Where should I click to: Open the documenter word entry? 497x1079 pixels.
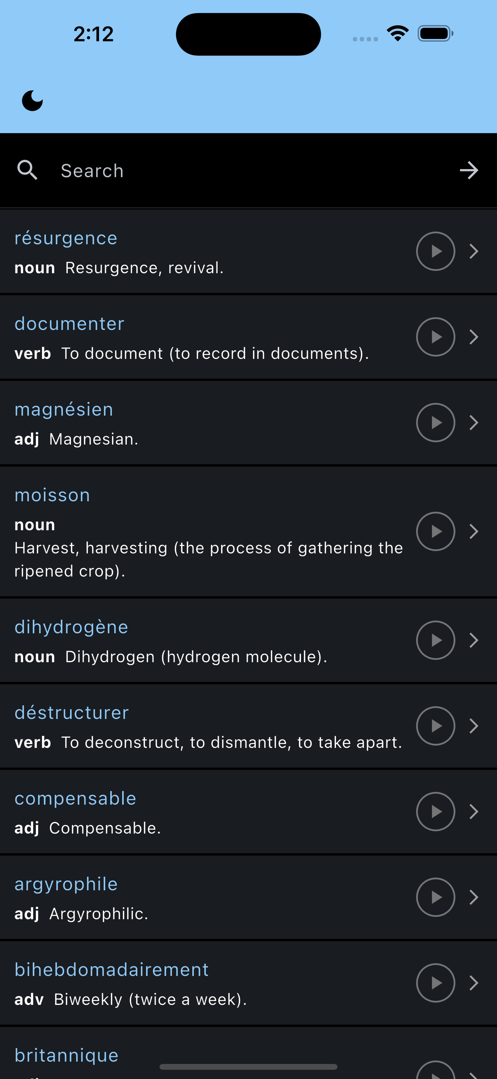248,337
